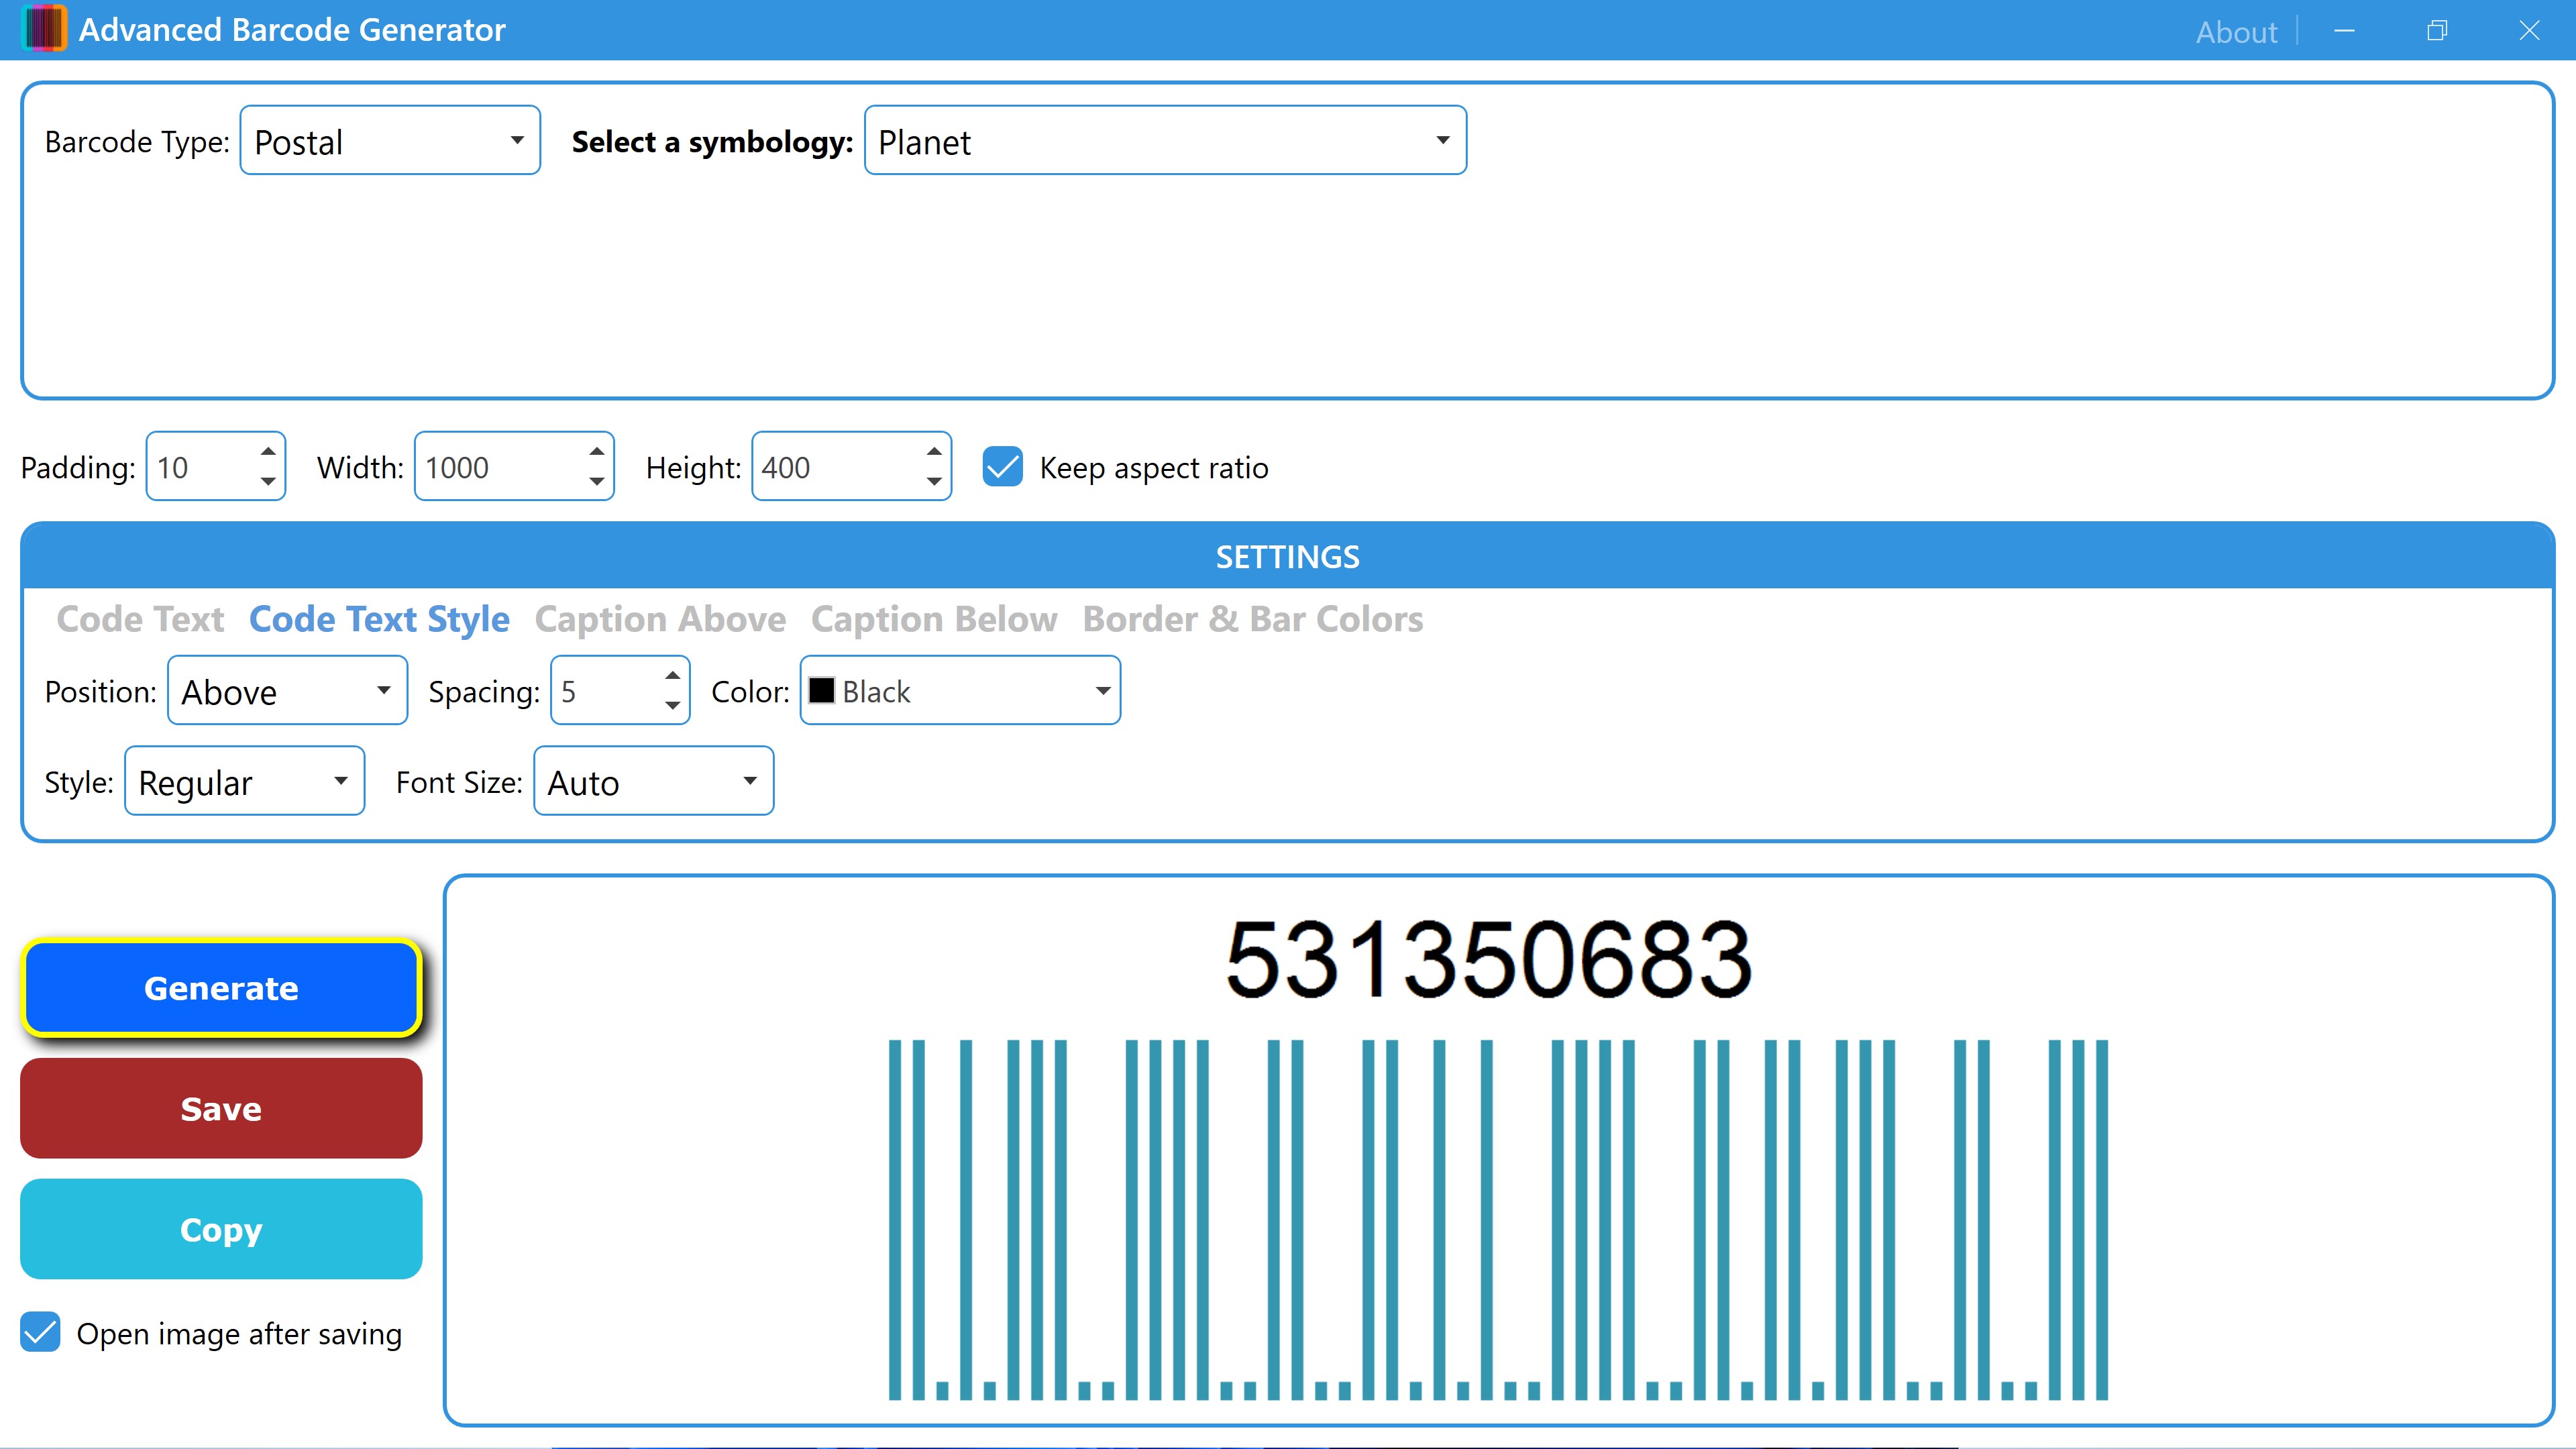This screenshot has width=2576, height=1449.
Task: Switch to the Caption Above tab
Action: [x=660, y=619]
